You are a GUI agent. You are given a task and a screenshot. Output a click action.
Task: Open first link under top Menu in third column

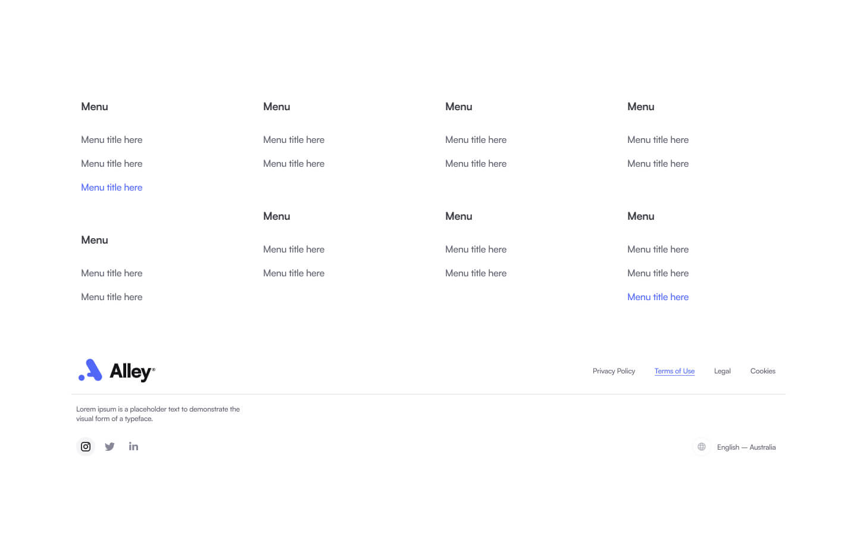tap(476, 140)
